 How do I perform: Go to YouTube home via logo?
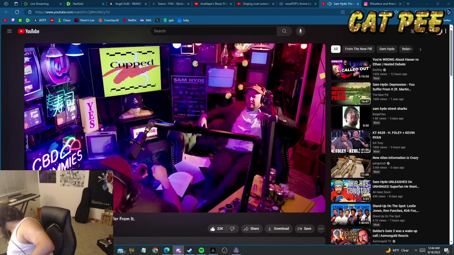[29, 31]
